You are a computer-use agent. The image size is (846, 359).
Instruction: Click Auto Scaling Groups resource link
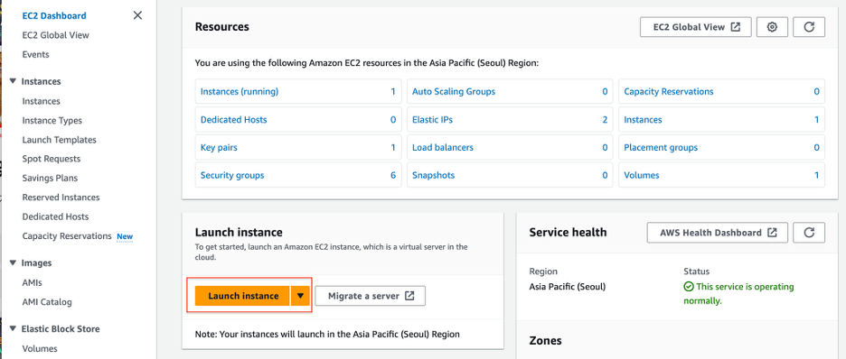453,91
